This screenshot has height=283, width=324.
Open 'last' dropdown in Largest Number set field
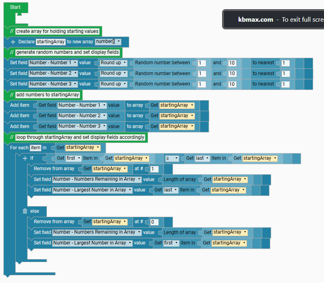pos(171,190)
